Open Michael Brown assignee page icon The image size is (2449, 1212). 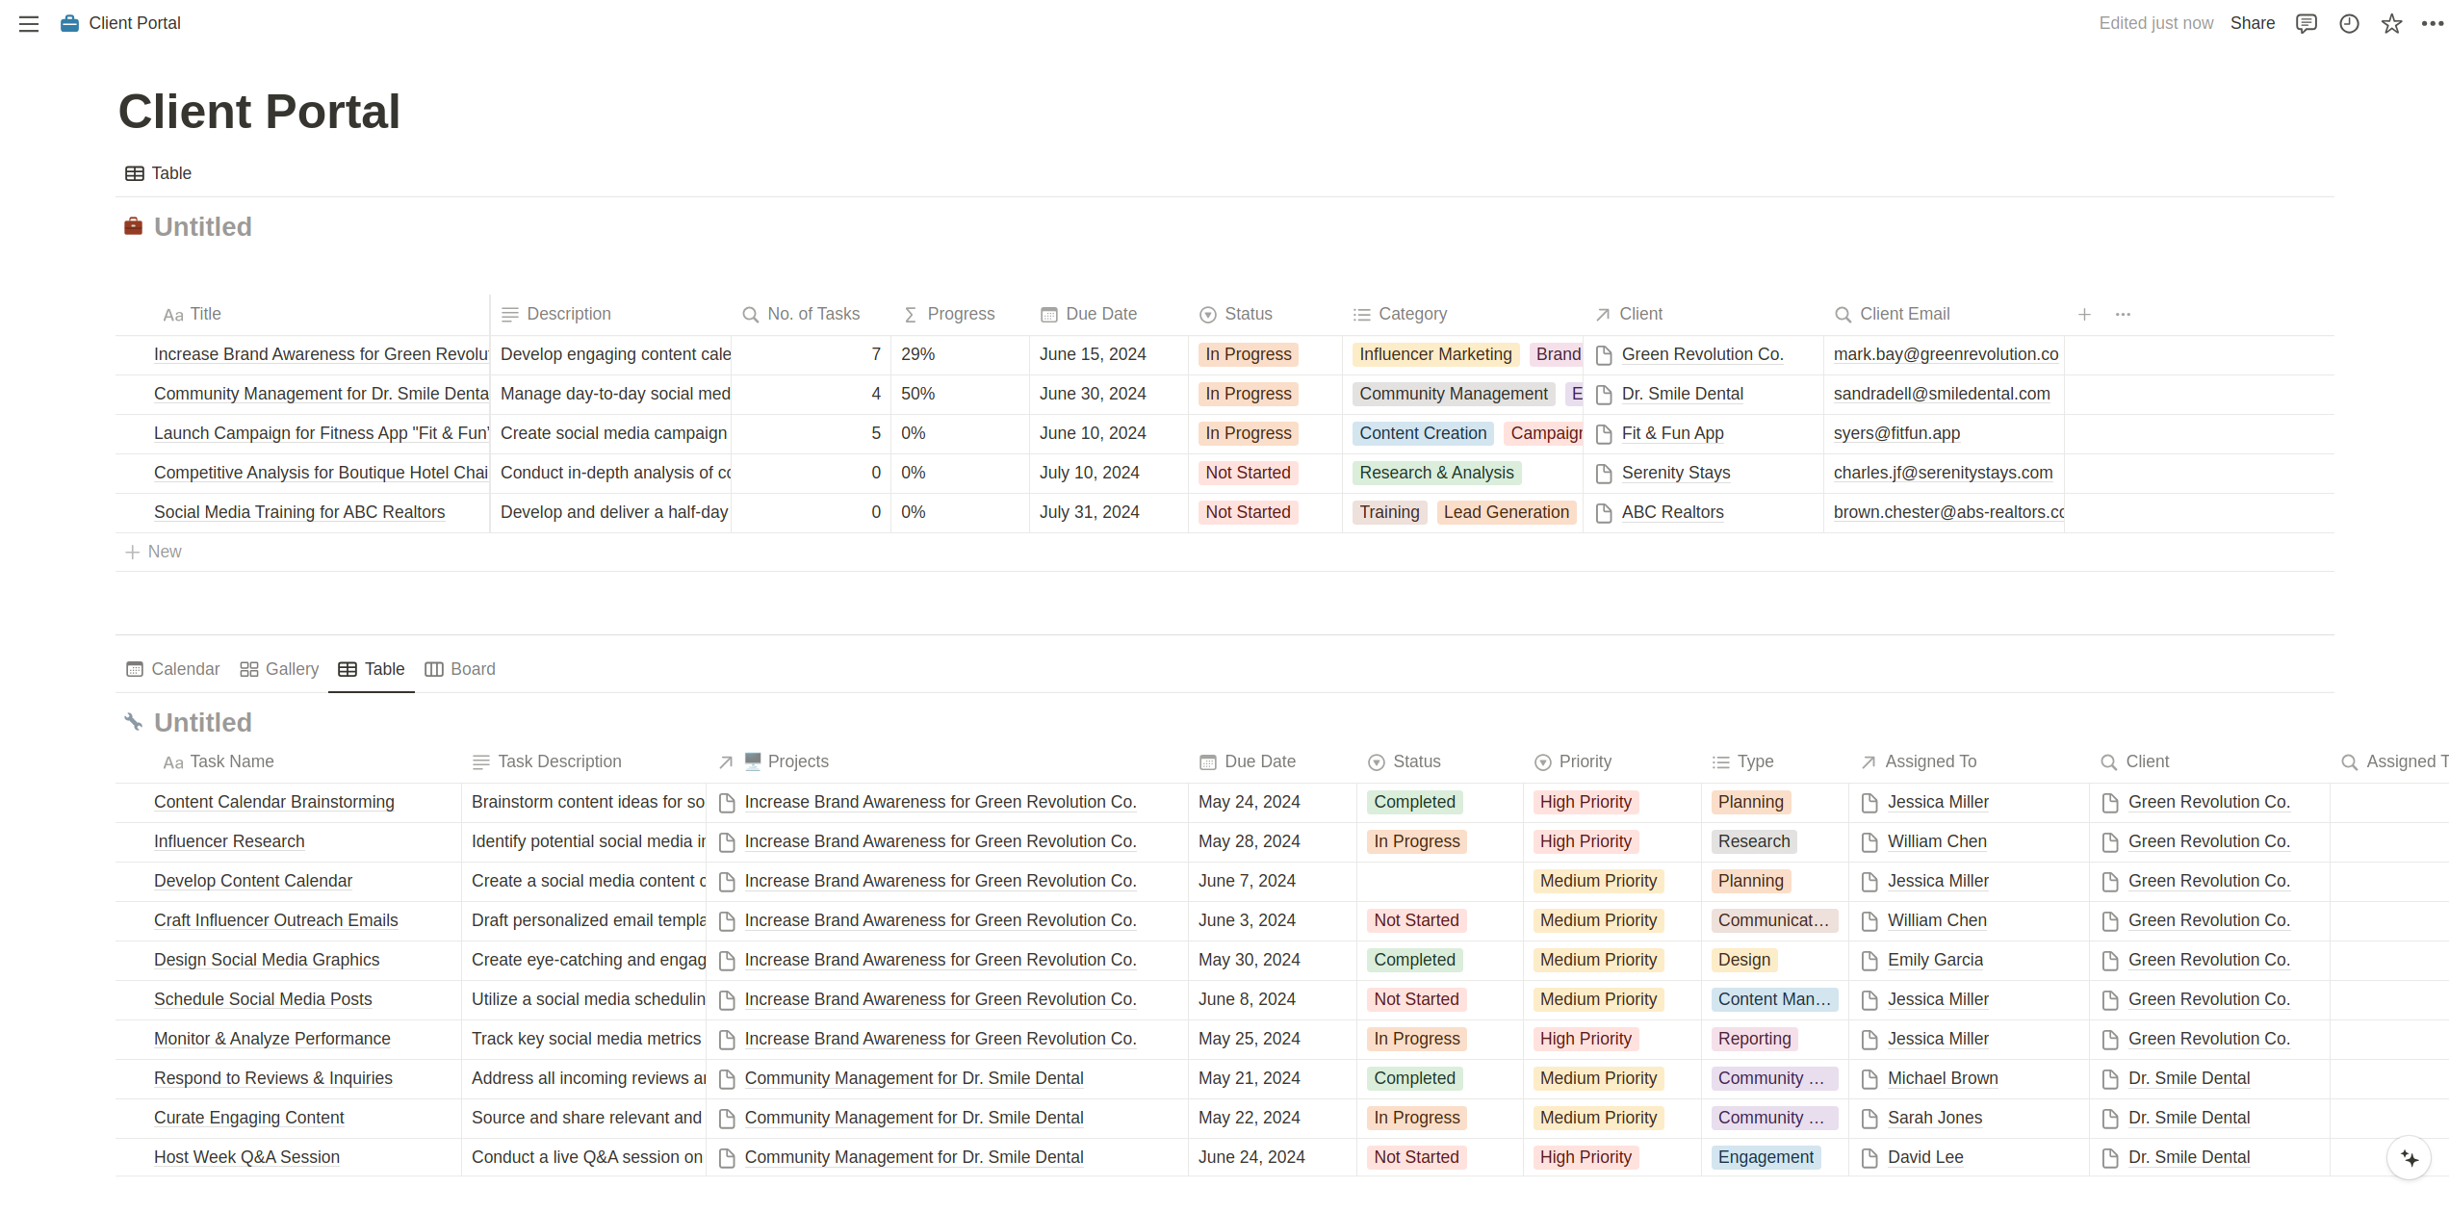pos(1869,1079)
